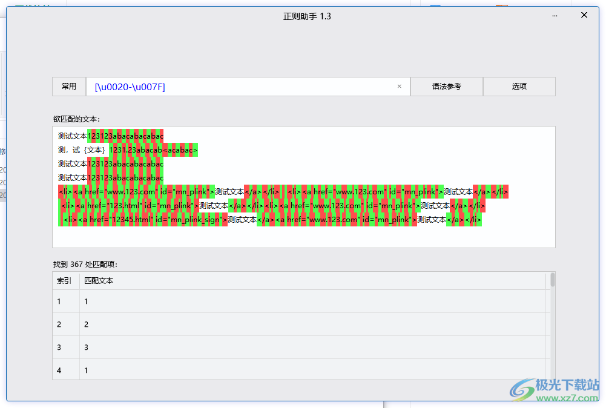The height and width of the screenshot is (408, 606).
Task: Sort results by the 索引 column header
Action: [x=65, y=281]
